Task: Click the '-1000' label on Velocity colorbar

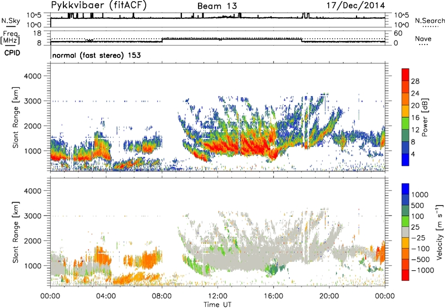Action: (423, 270)
